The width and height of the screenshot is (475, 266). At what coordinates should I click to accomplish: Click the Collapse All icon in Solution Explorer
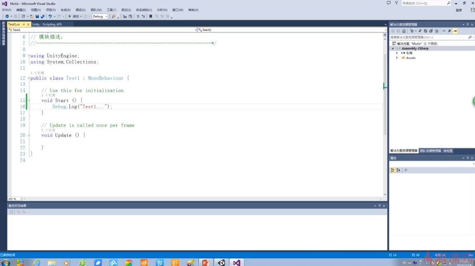(x=431, y=31)
